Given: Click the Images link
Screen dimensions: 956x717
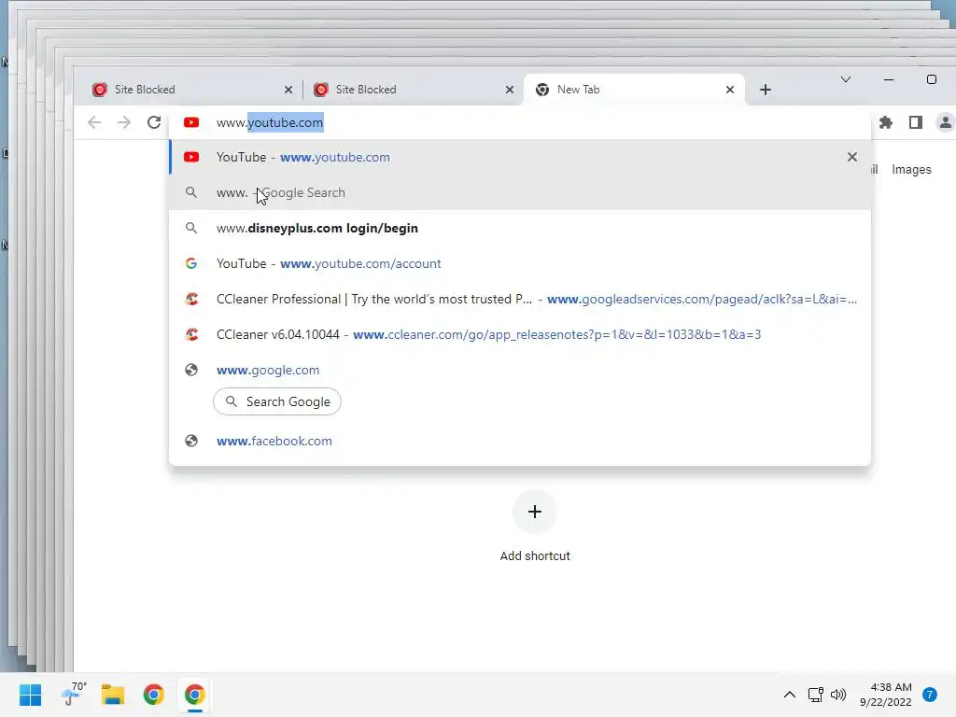Looking at the screenshot, I should pos(911,170).
